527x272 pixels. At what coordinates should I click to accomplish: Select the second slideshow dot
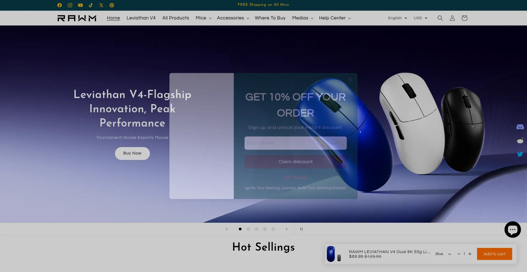(248, 229)
